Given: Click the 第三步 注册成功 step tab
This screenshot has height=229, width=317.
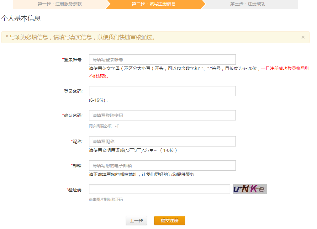Looking at the screenshot, I should point(248,4).
